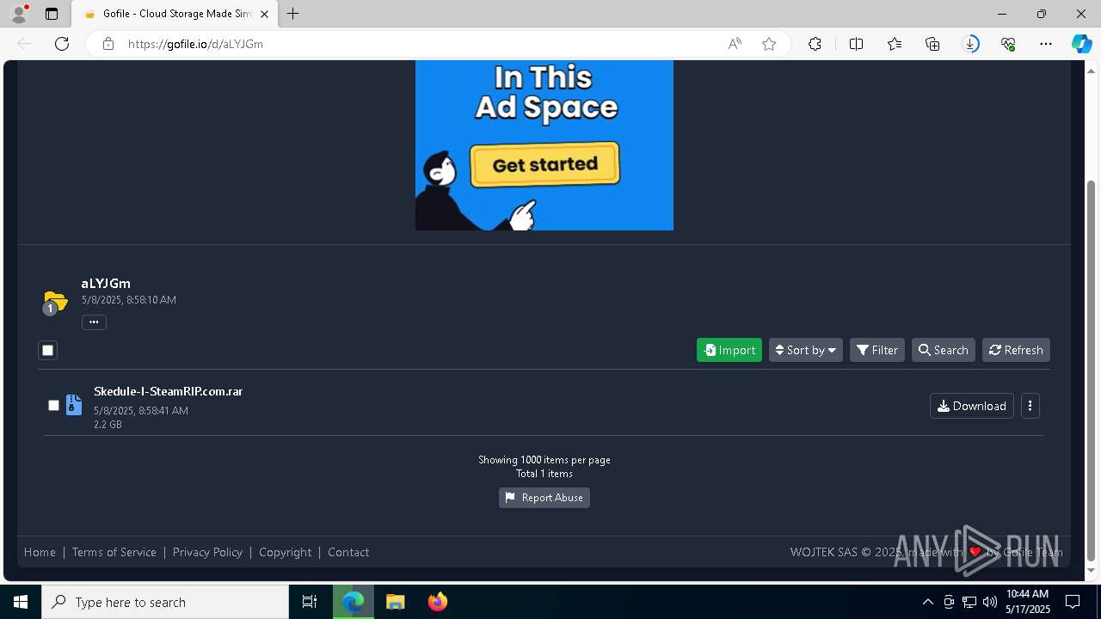Click the taskbar search box
Image resolution: width=1101 pixels, height=619 pixels.
165,602
